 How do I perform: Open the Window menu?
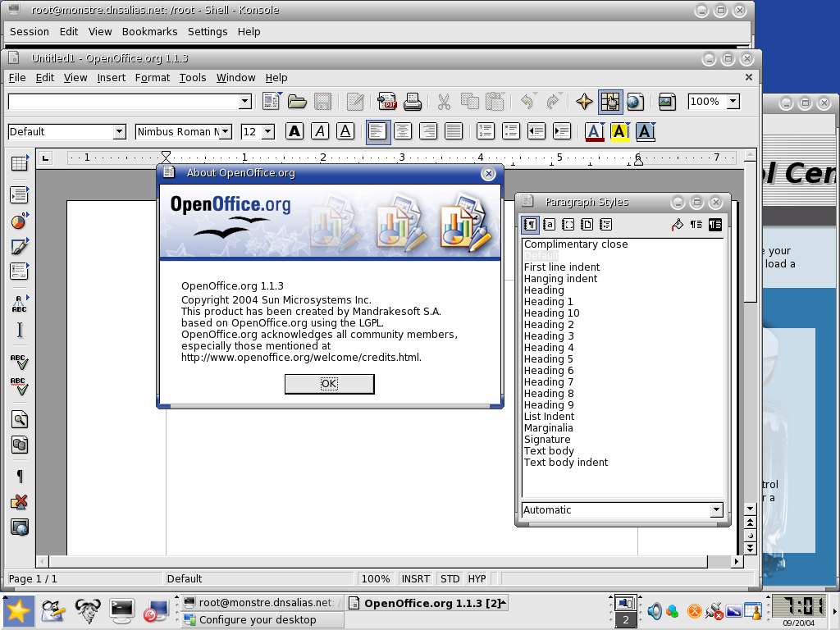click(235, 78)
